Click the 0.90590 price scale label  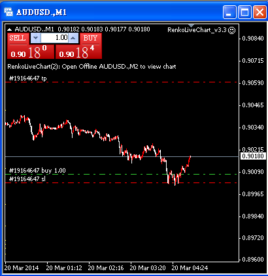click(253, 83)
